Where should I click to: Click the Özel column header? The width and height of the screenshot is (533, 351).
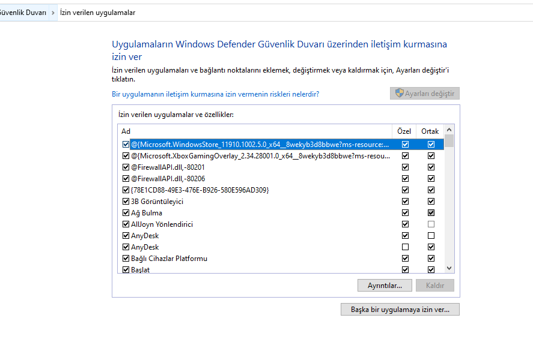404,131
